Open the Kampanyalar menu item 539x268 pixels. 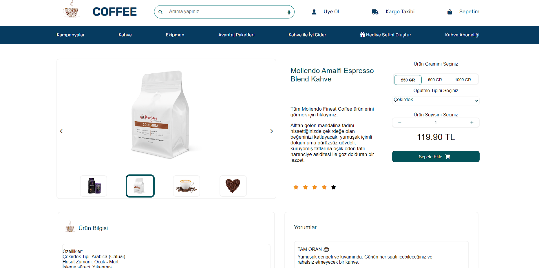point(70,35)
